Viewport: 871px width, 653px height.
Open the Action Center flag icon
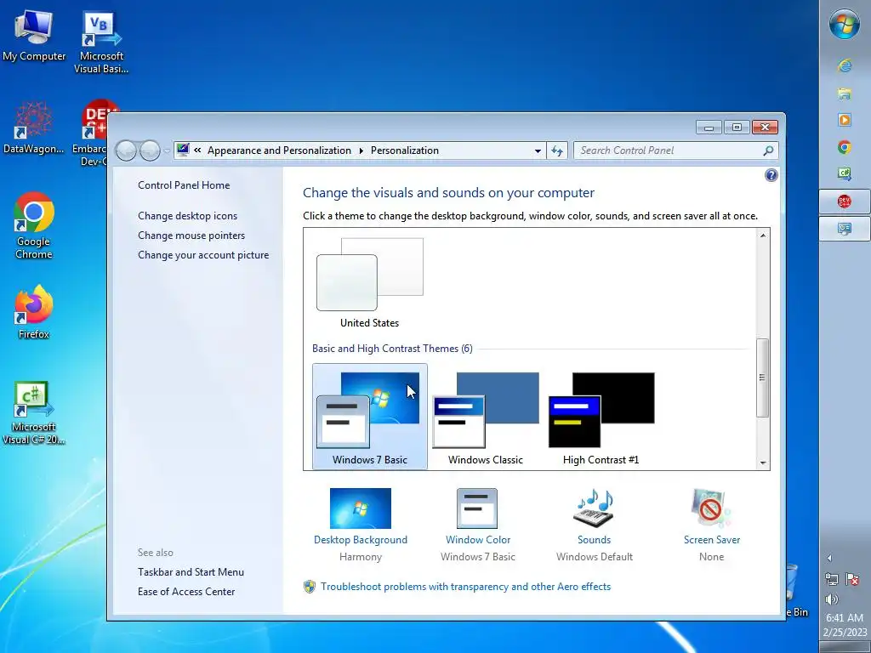pos(852,580)
